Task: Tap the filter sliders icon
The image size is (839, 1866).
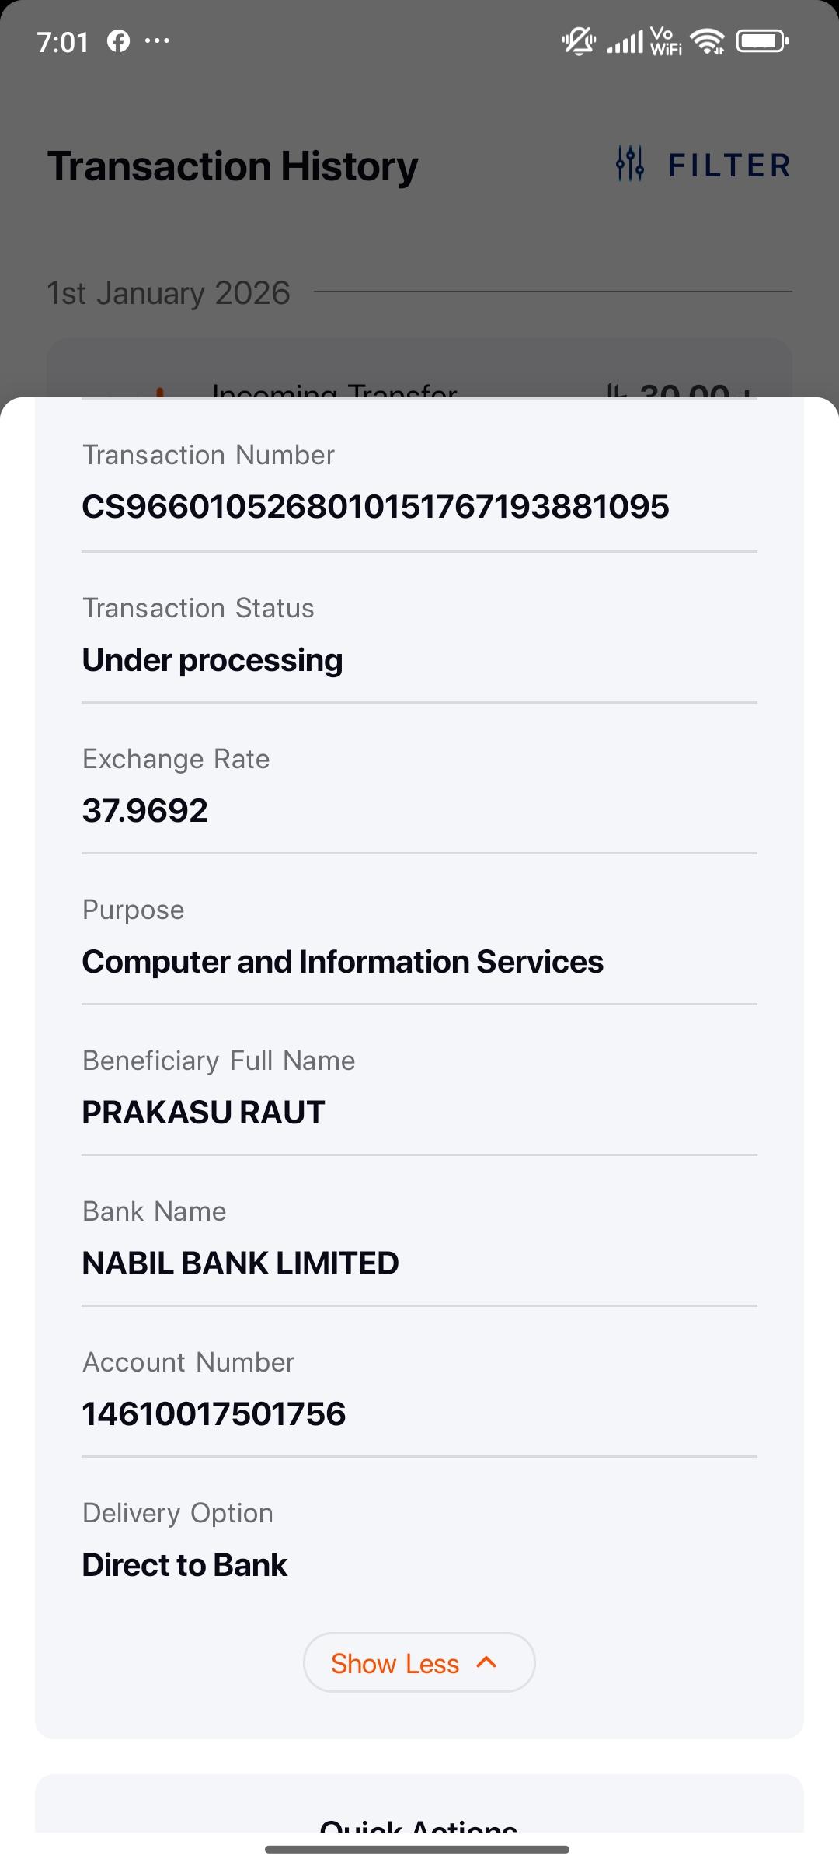Action: click(x=629, y=164)
